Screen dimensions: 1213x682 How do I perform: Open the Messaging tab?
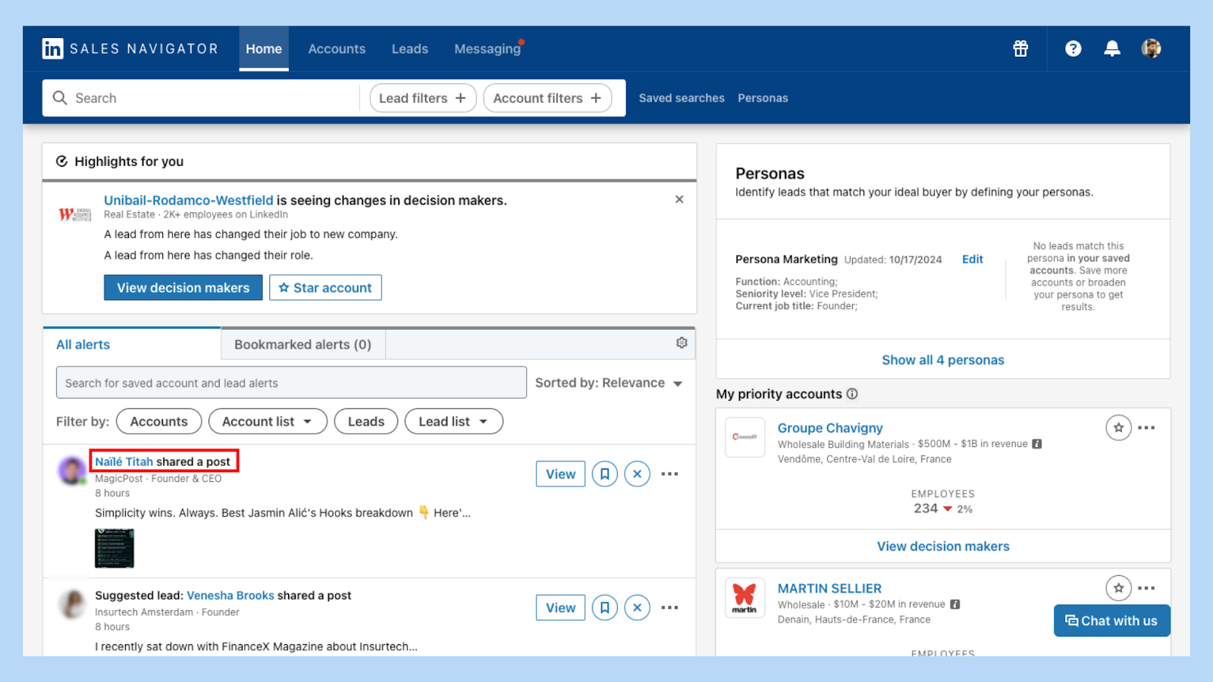pos(487,48)
